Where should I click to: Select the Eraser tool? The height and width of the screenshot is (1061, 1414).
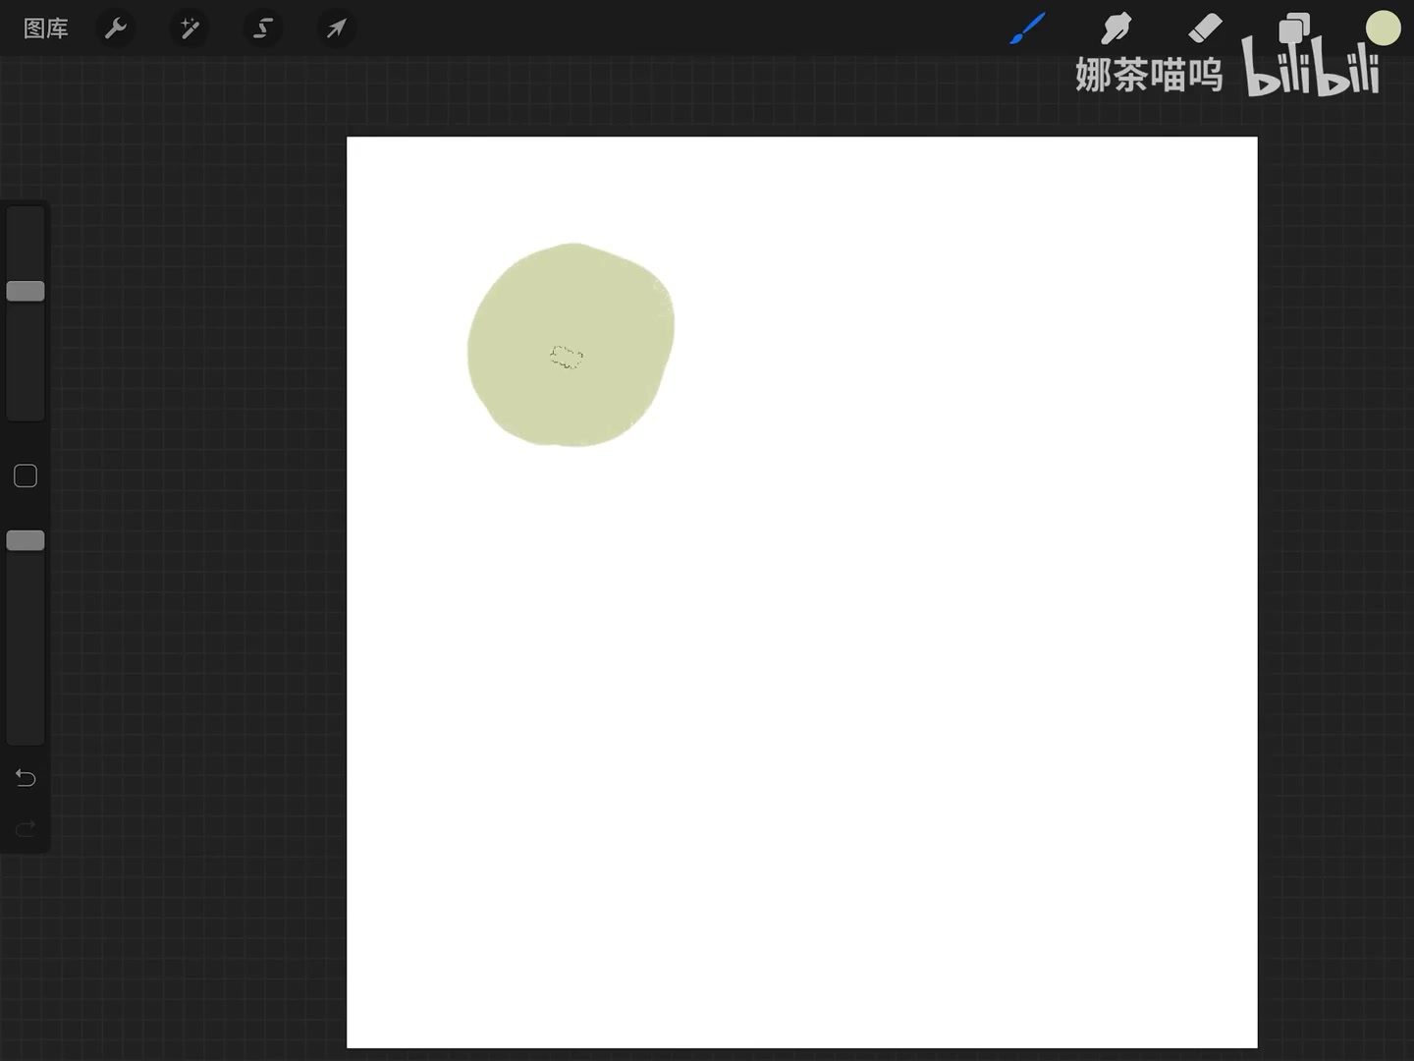click(x=1205, y=28)
